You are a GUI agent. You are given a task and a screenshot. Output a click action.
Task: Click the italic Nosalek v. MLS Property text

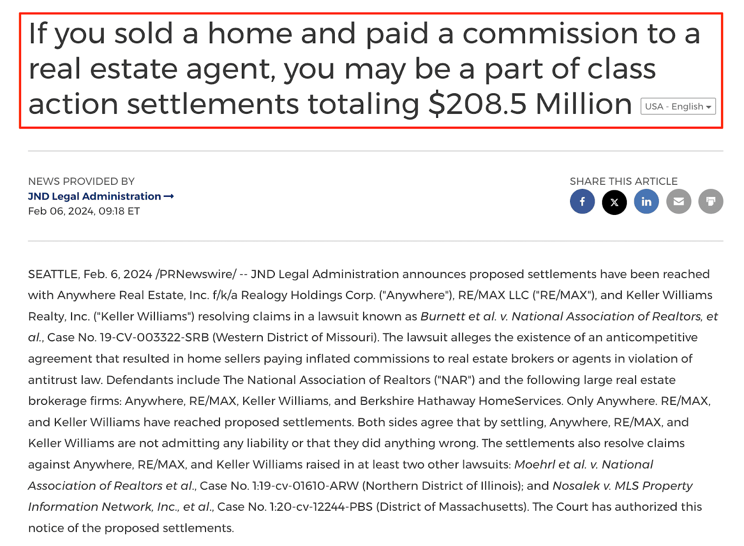pyautogui.click(x=622, y=486)
